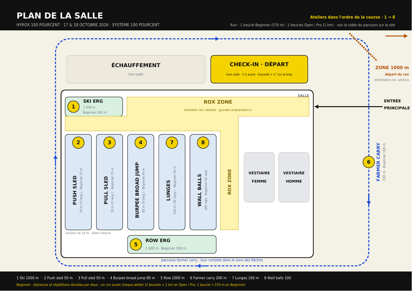The height and width of the screenshot is (291, 412).
Task: Select the Vestiaire Homme block
Action: click(x=294, y=177)
